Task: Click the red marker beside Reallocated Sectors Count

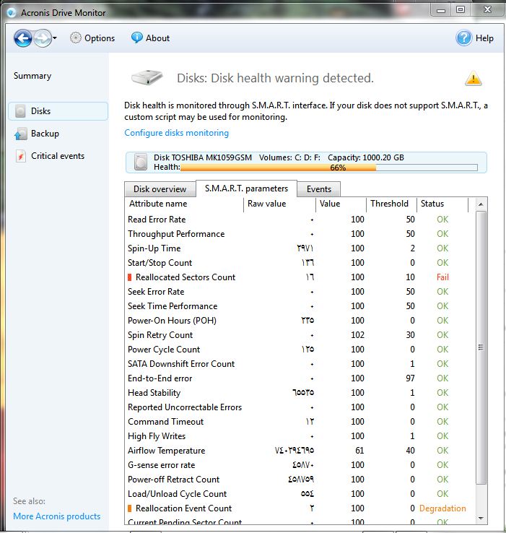Action: click(x=129, y=277)
